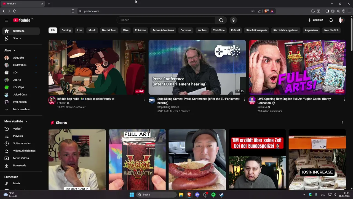This screenshot has width=353, height=199.
Task: Open the Windows Start menu
Action: tap(132, 195)
